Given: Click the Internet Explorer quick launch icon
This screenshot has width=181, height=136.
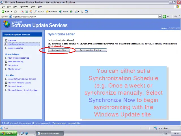Looking at the screenshot, I should 26,133.
